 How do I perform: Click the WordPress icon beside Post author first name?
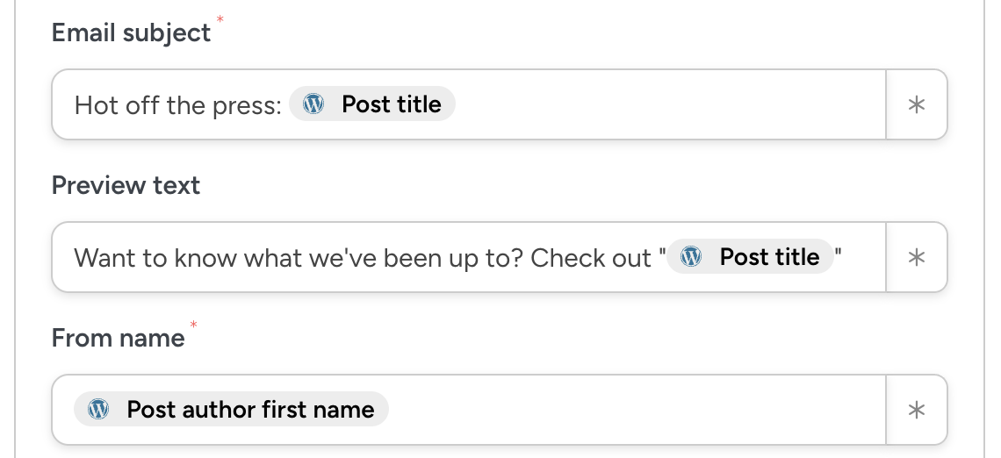(x=98, y=410)
